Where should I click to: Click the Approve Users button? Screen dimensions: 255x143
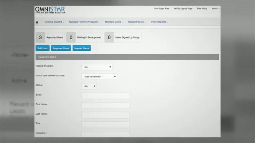61,48
